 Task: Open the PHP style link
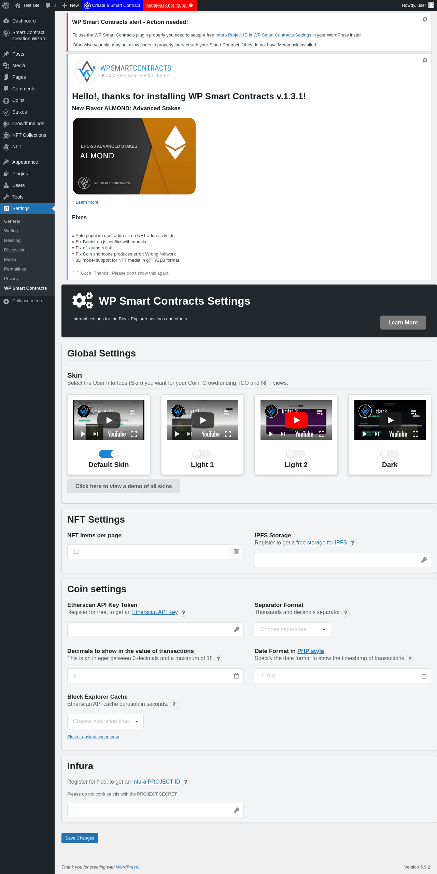click(311, 651)
